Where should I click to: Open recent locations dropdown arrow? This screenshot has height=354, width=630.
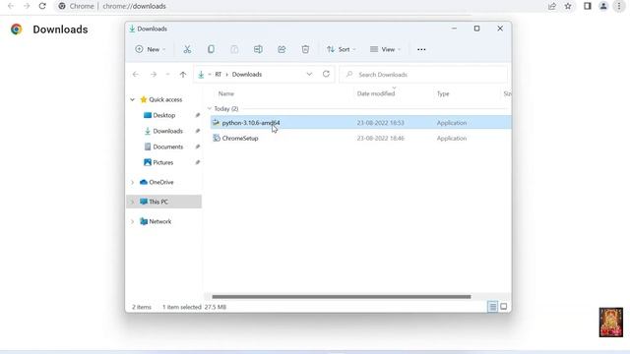coord(167,75)
